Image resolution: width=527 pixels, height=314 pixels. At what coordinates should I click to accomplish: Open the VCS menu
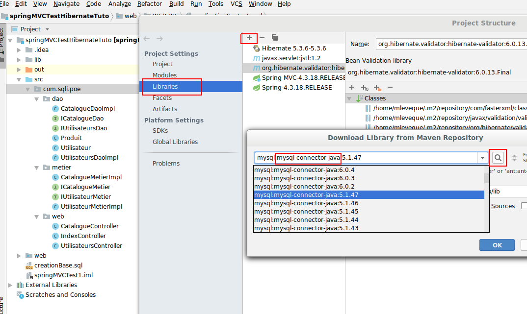coord(236,4)
